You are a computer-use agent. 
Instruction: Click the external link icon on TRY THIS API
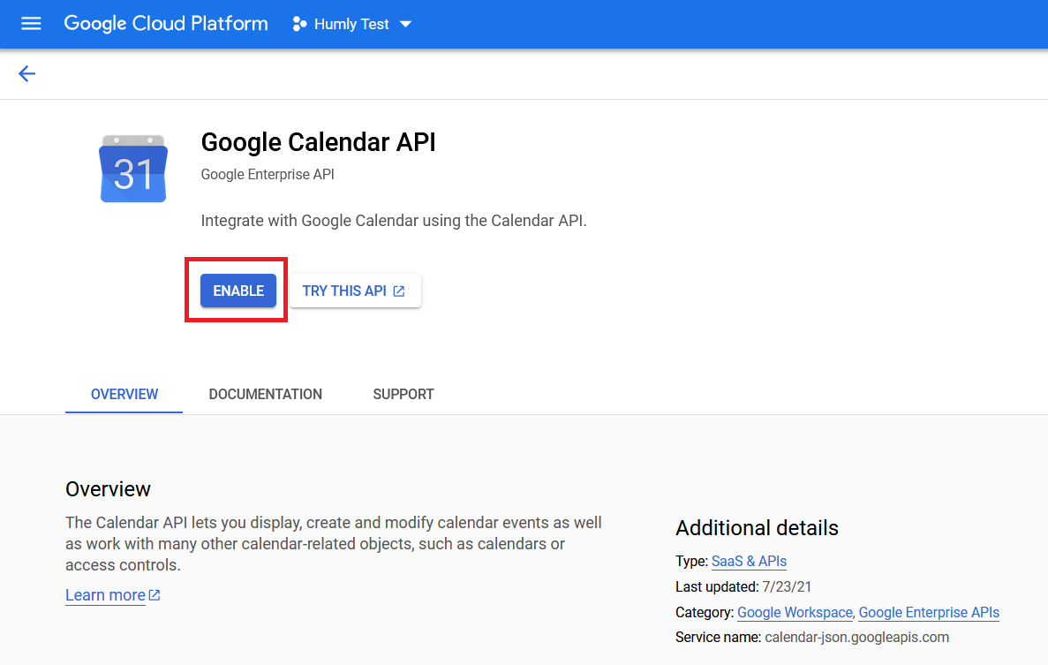point(401,290)
